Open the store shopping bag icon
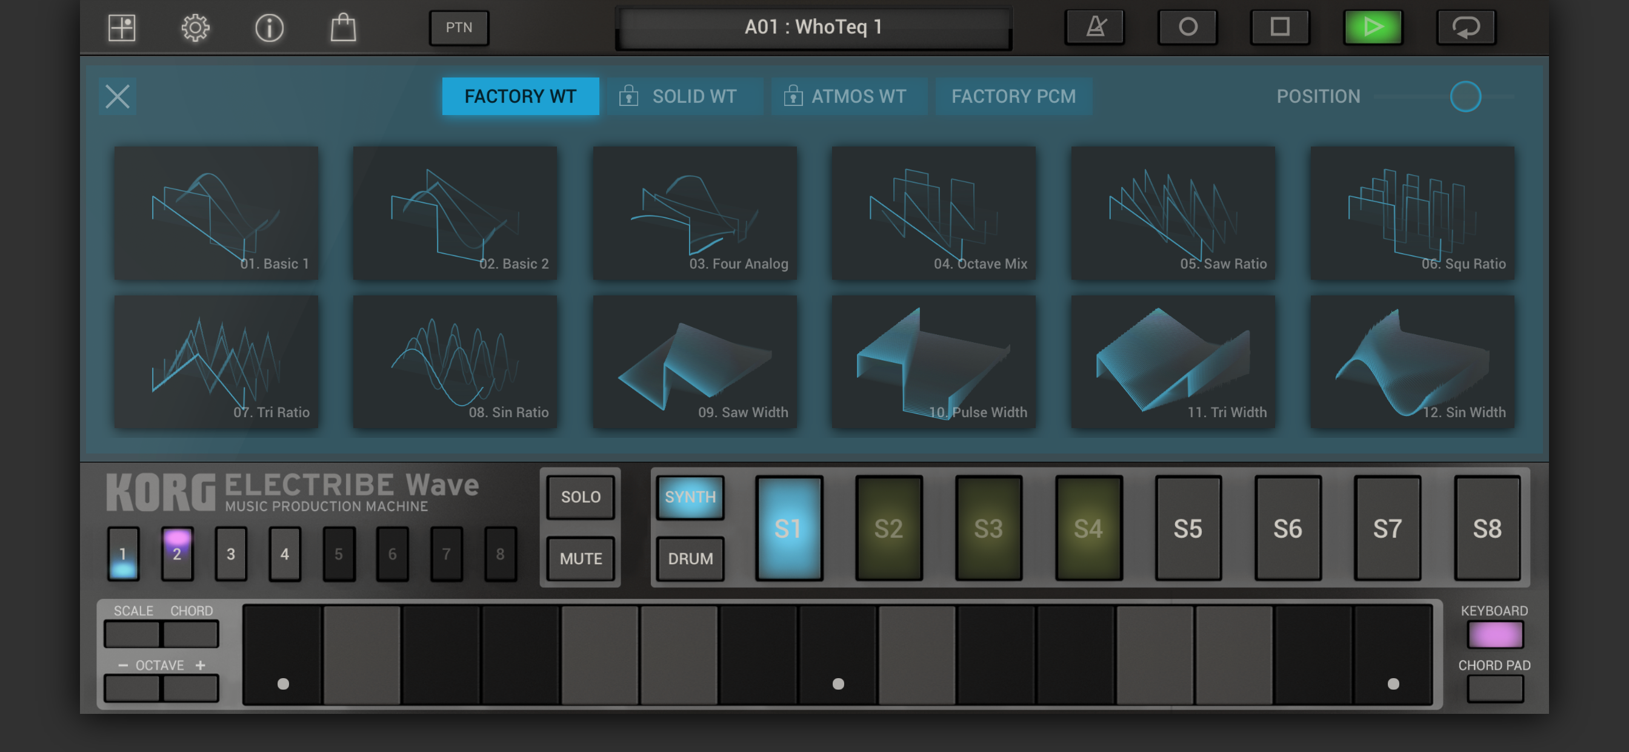This screenshot has width=1629, height=752. pos(344,28)
